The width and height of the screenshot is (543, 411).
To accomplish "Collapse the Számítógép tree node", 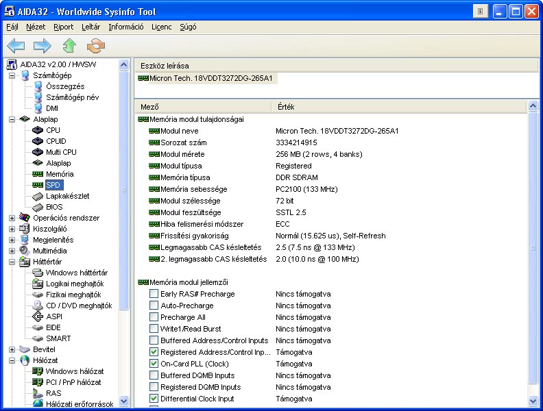I will click(x=12, y=75).
